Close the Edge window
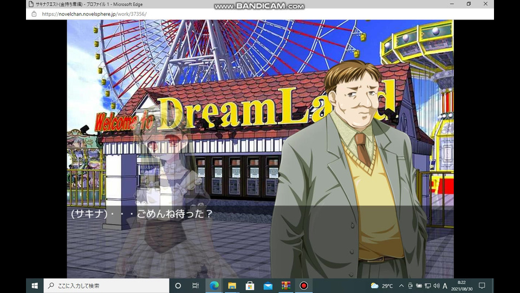 (x=485, y=4)
